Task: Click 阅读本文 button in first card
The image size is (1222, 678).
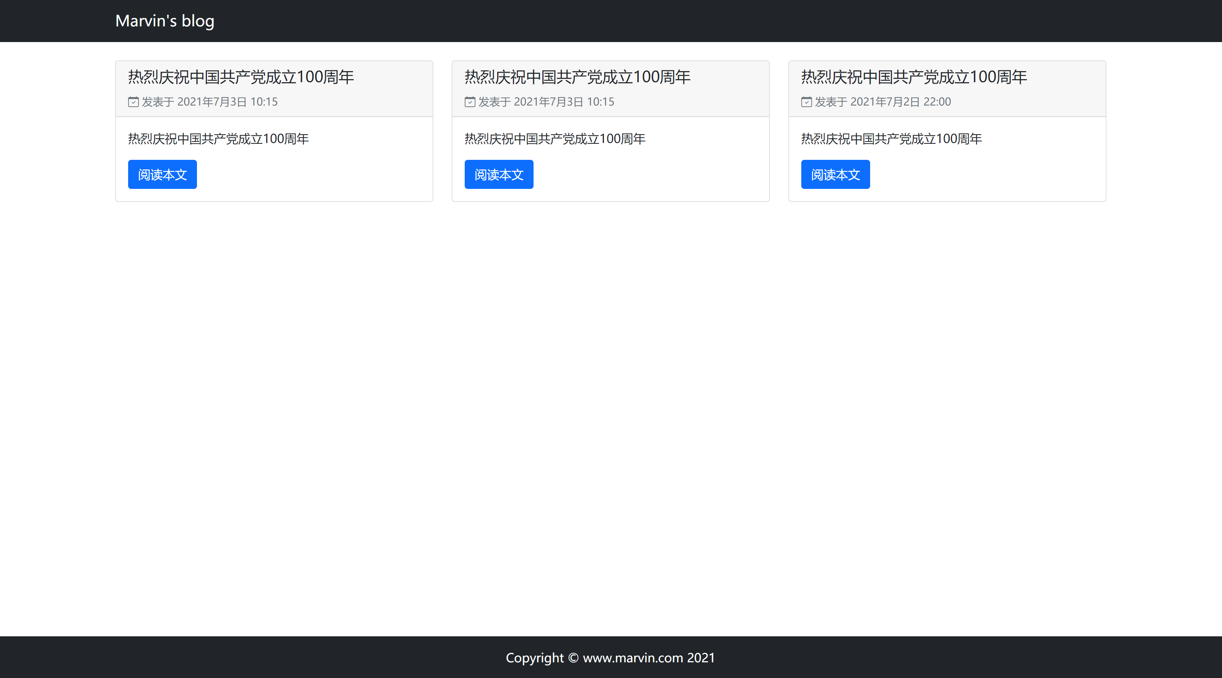Action: point(162,175)
